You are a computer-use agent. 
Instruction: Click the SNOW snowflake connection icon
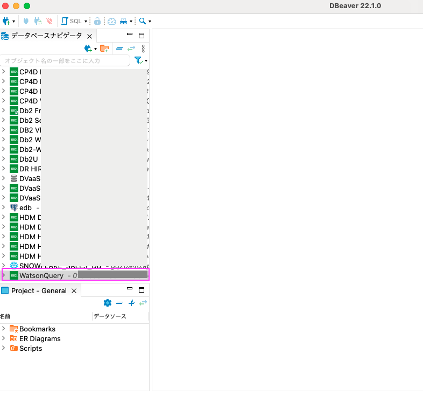click(x=14, y=265)
